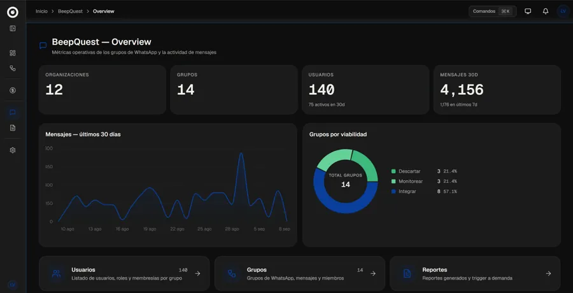Click the Grupos 14 stat card
573x293 pixels.
click(x=234, y=90)
